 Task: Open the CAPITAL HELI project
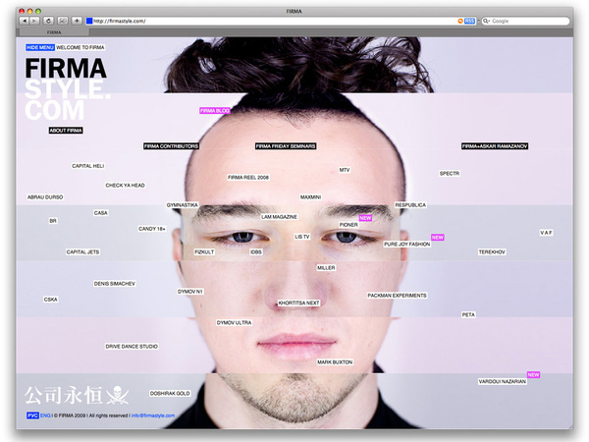click(88, 166)
